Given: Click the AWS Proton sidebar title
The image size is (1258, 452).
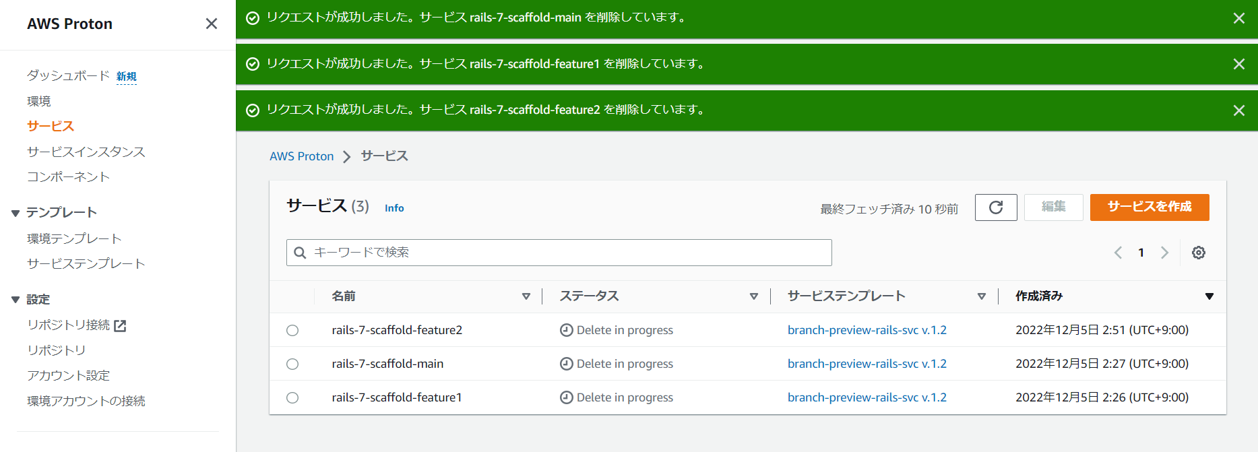Looking at the screenshot, I should [70, 24].
